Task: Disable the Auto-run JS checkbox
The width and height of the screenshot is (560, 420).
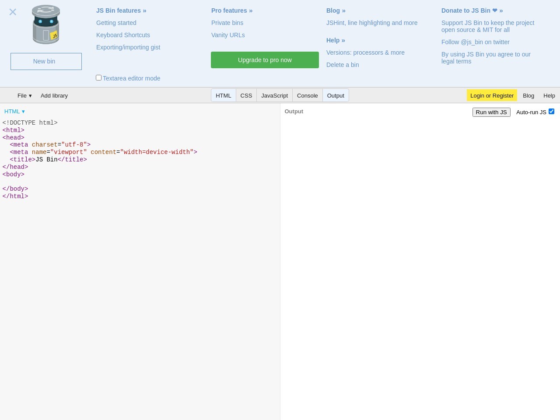Action: [551, 112]
